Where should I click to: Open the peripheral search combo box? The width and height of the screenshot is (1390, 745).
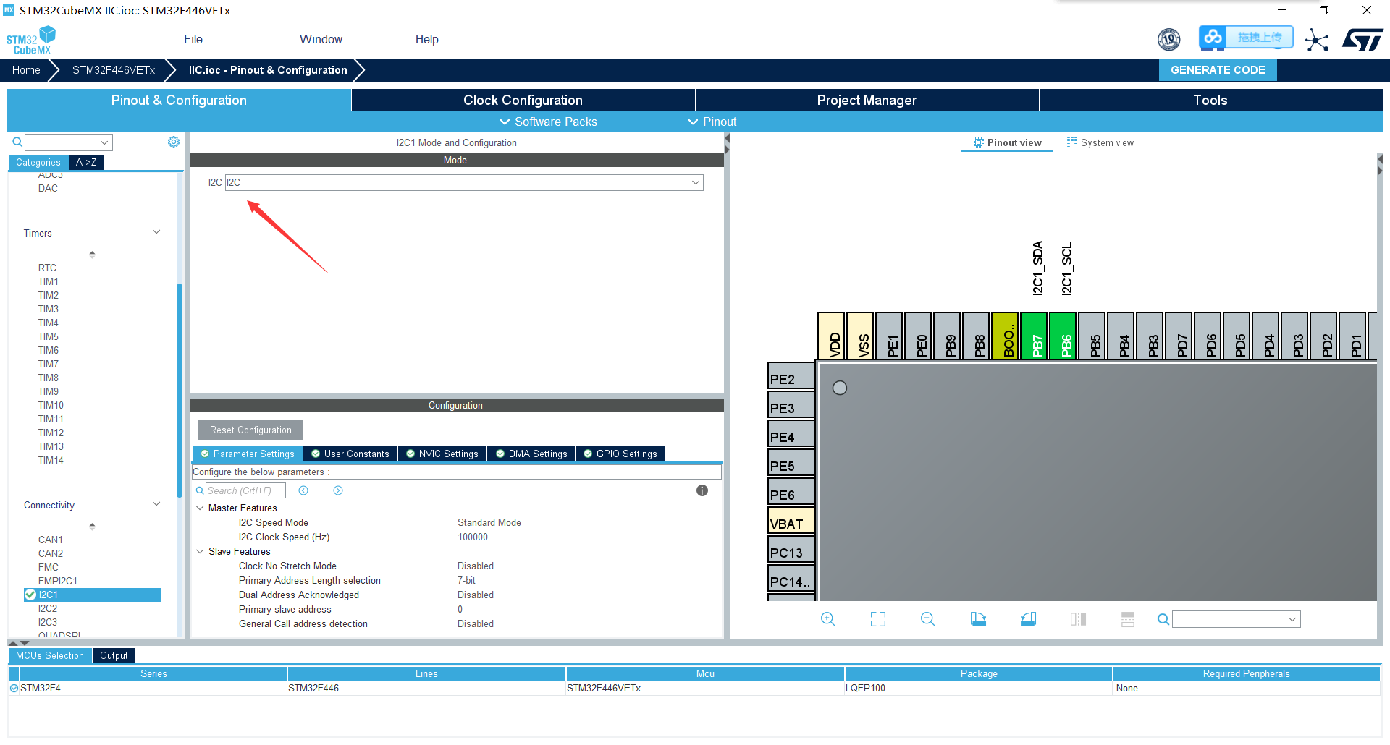[69, 142]
